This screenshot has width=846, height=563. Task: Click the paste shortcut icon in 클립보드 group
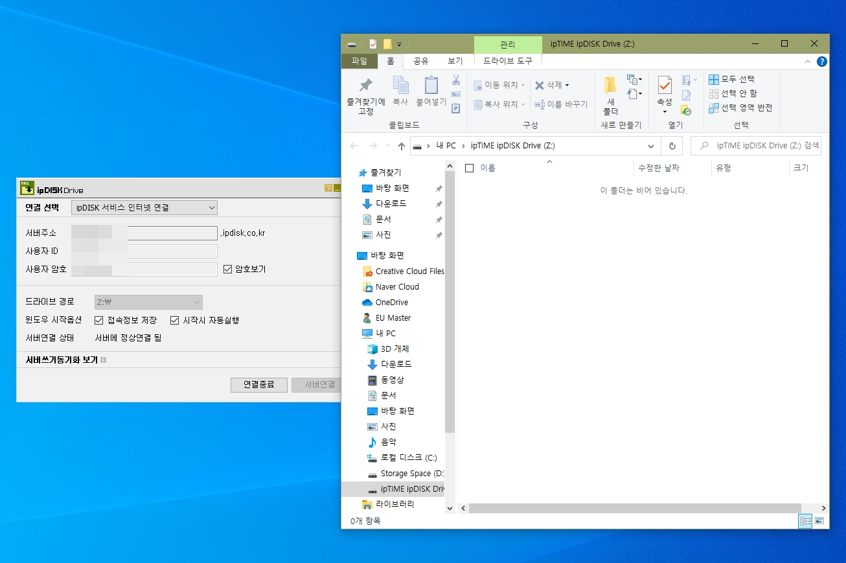point(456,108)
